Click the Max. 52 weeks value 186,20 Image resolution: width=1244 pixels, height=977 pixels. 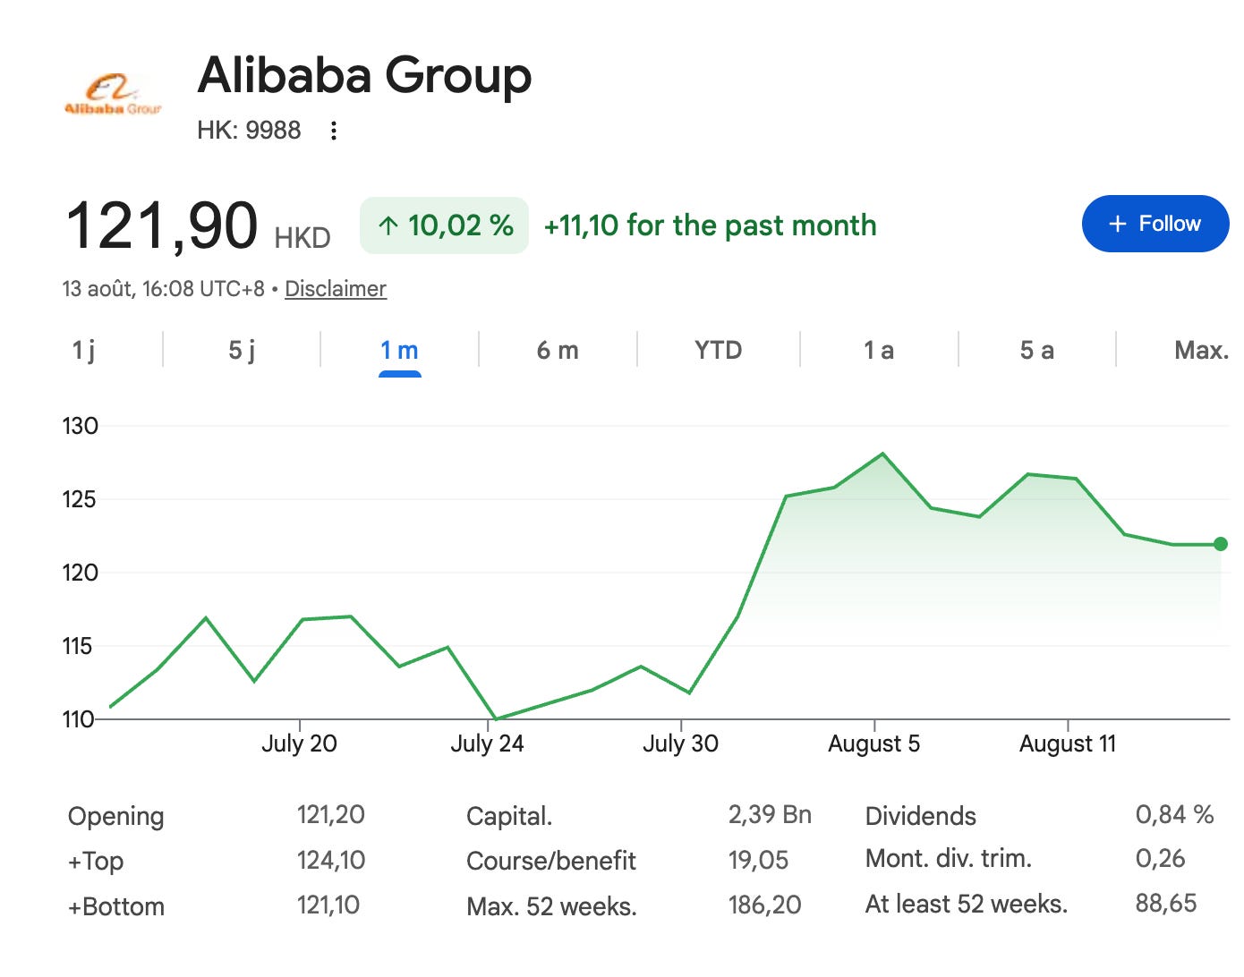click(x=764, y=905)
